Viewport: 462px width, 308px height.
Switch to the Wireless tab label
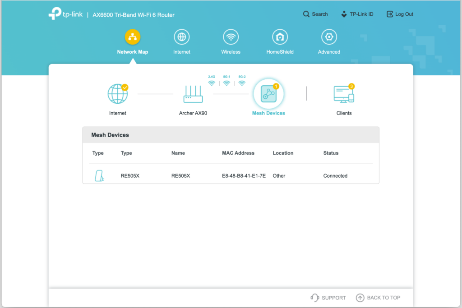tap(231, 52)
